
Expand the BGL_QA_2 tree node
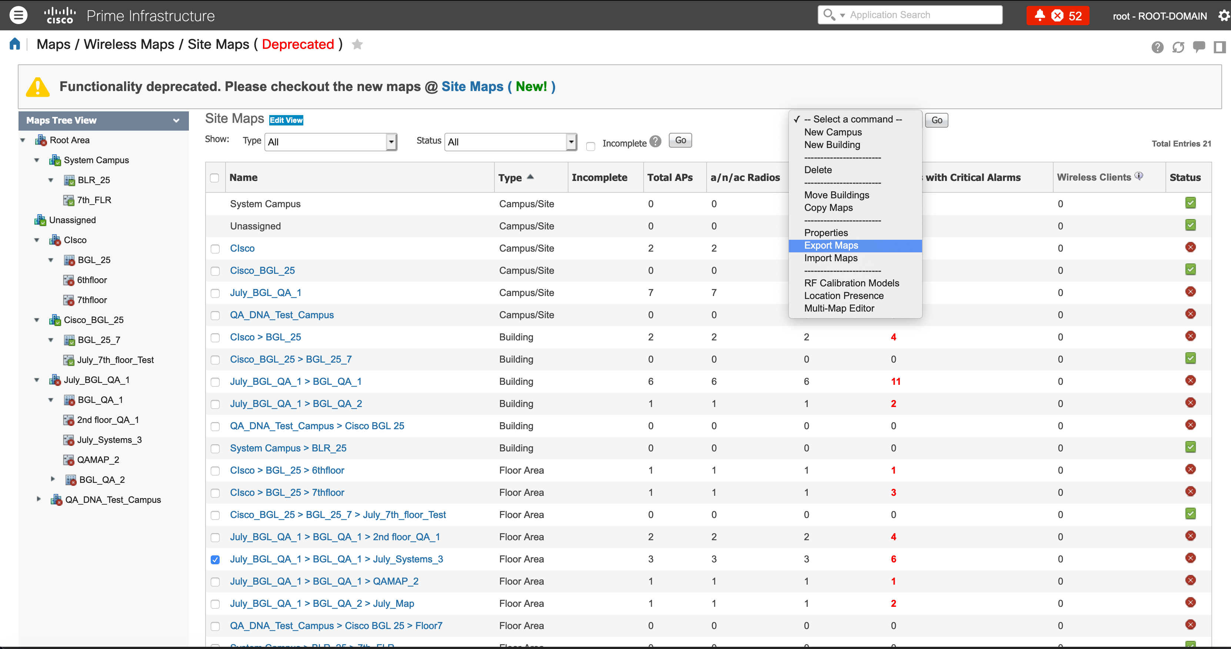(x=53, y=479)
